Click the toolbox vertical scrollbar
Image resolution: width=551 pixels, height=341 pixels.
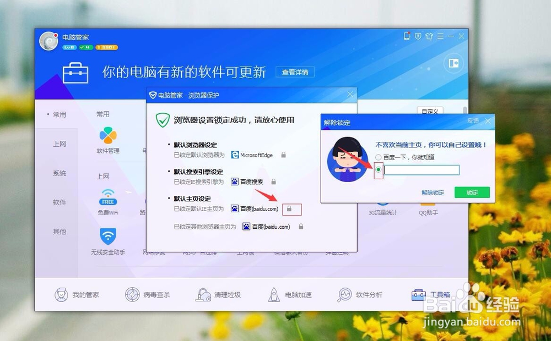pyautogui.click(x=465, y=111)
